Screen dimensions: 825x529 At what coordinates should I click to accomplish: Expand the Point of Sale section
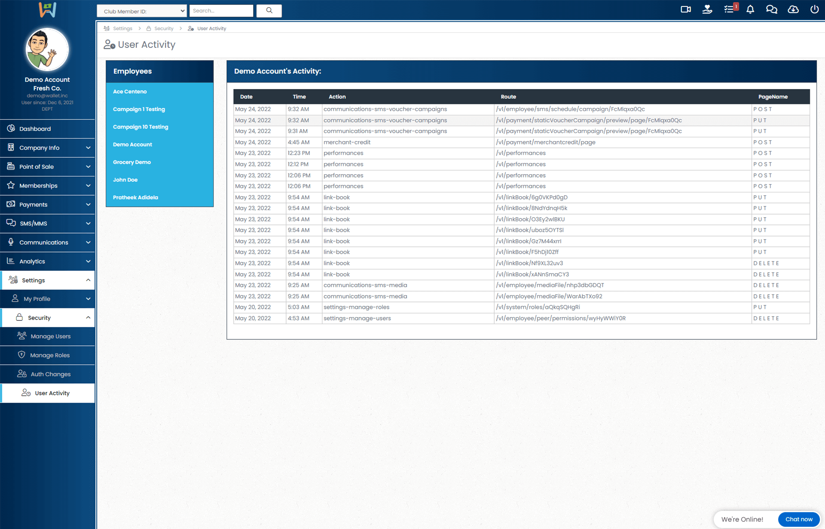coord(47,166)
